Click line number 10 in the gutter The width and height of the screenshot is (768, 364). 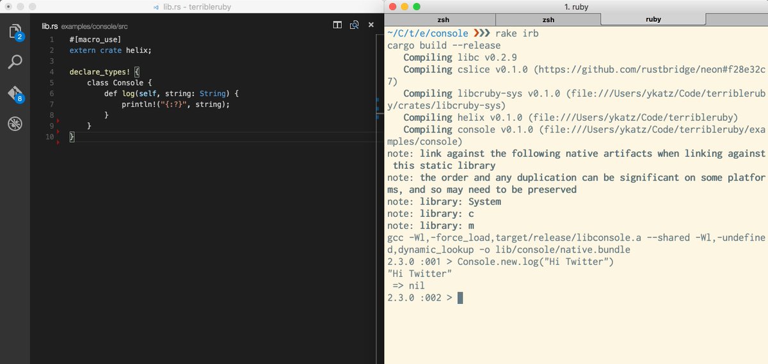[50, 137]
